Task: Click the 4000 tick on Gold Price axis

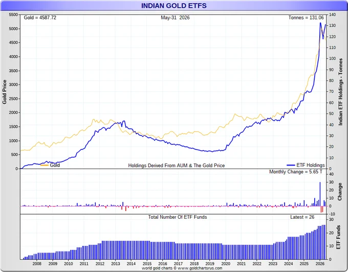Action: click(13, 57)
